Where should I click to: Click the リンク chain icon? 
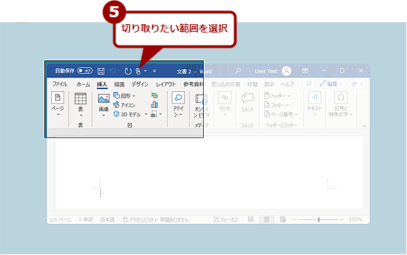225,97
